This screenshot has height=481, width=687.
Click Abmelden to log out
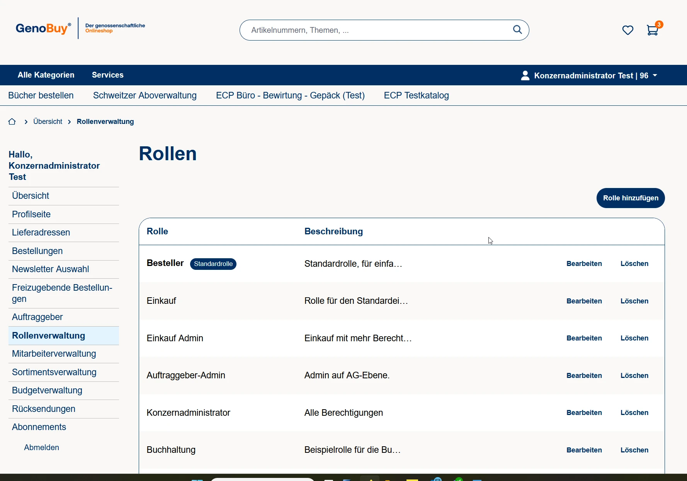coord(41,447)
